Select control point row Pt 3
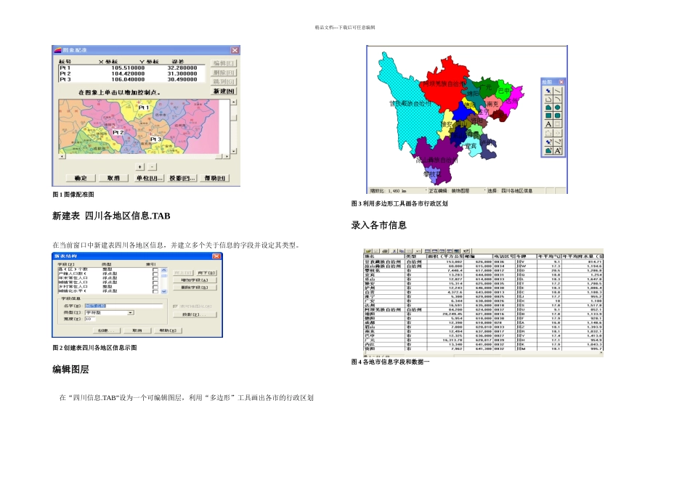The height and width of the screenshot is (488, 690). pos(131,80)
